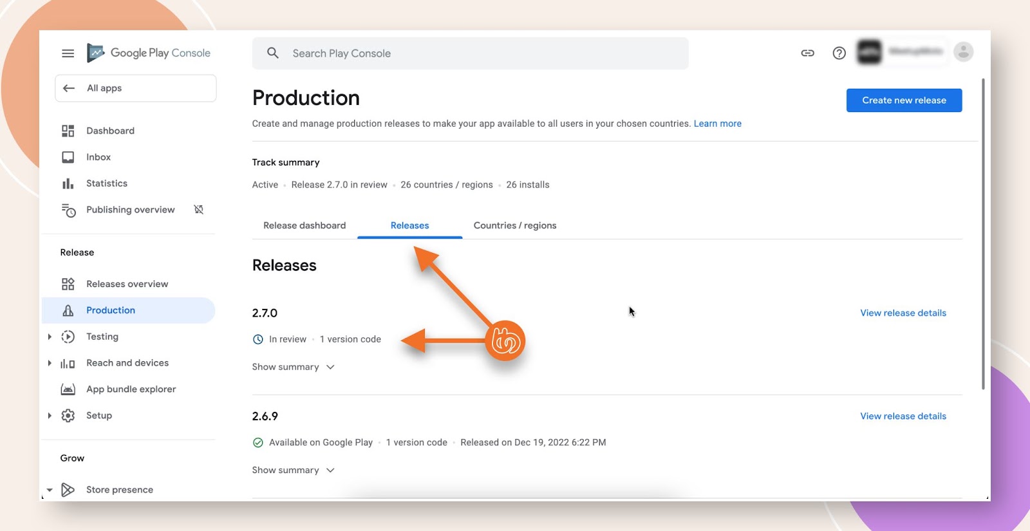Viewport: 1030px width, 531px height.
Task: Open the Countries / regions tab
Action: (x=515, y=225)
